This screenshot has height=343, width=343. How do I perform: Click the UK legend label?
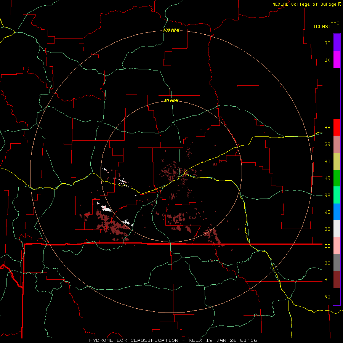[327, 60]
